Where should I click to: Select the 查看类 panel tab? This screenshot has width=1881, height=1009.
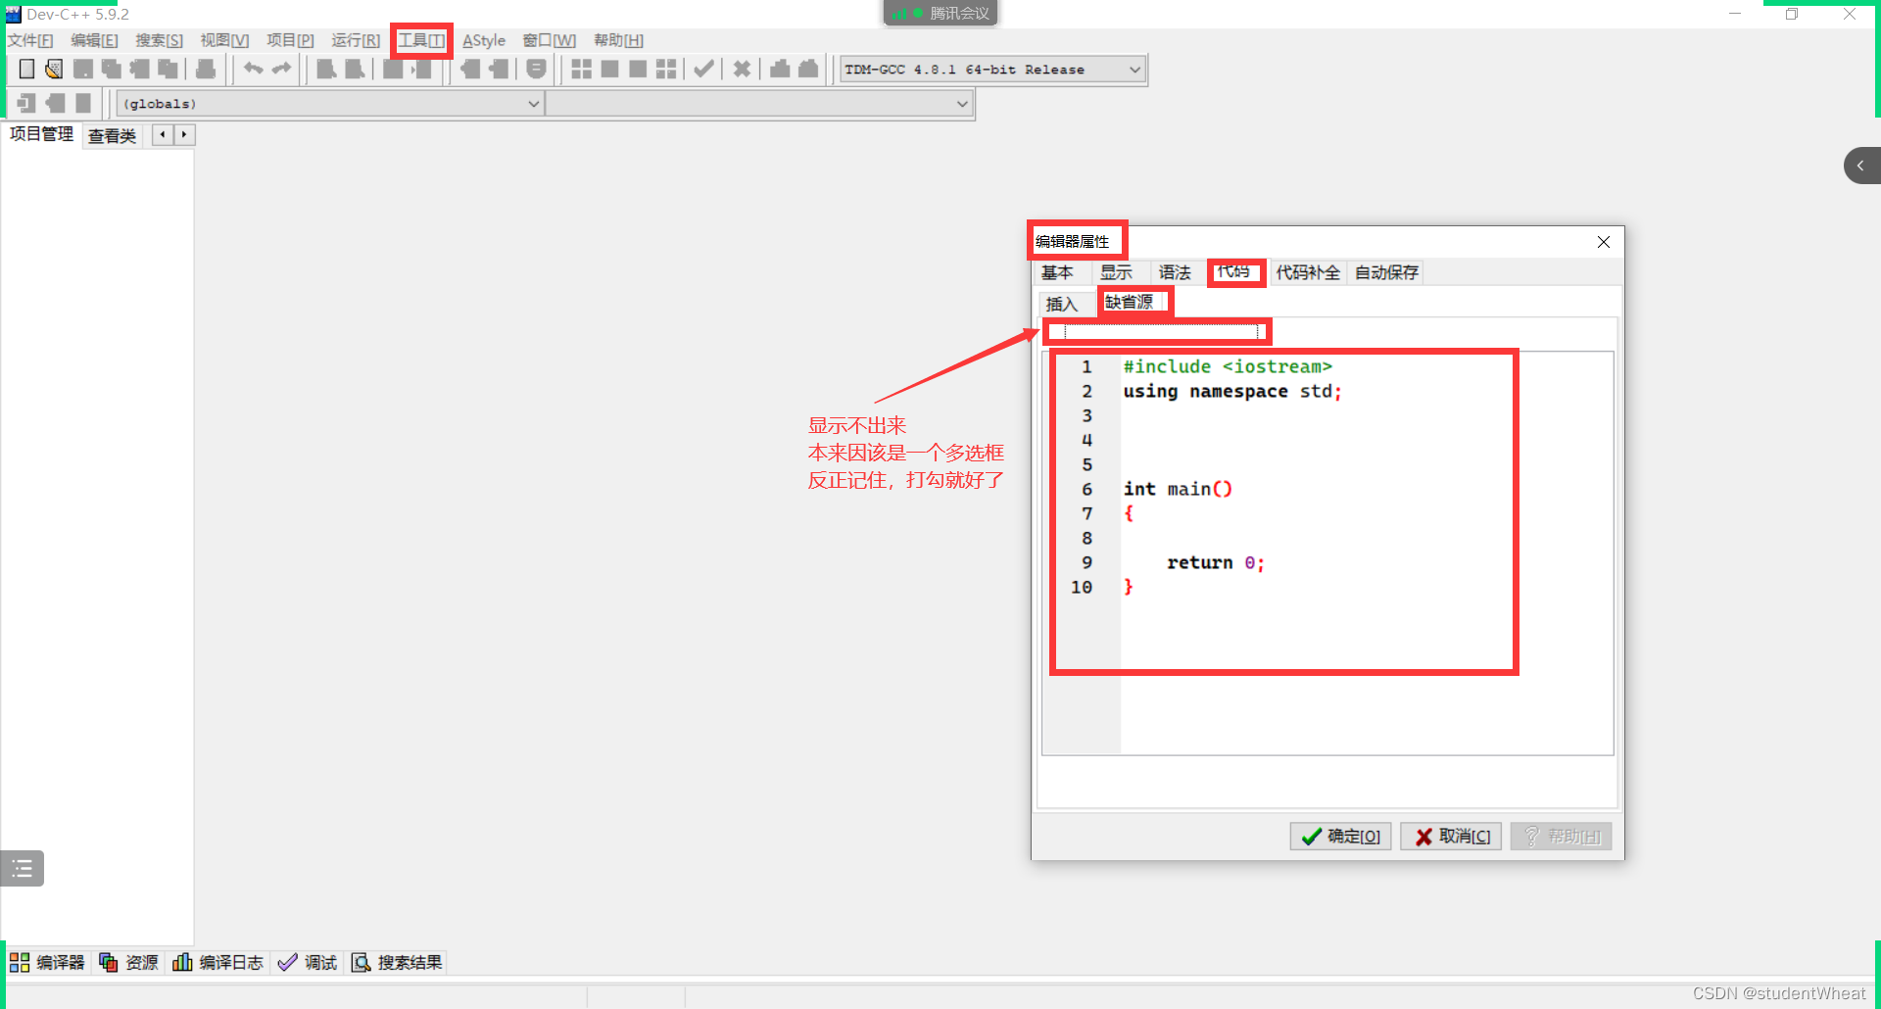(112, 136)
